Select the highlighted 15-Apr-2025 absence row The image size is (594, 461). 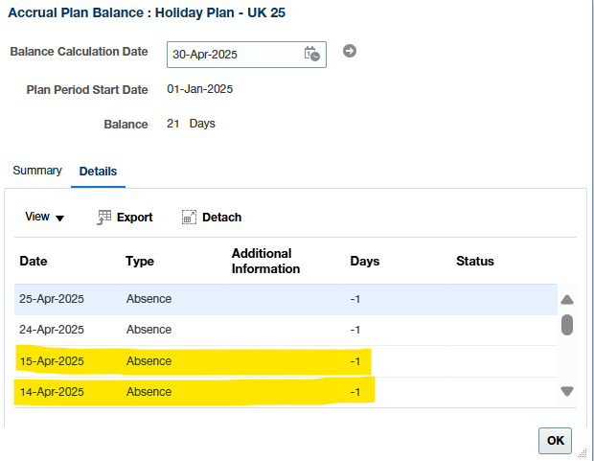286,361
